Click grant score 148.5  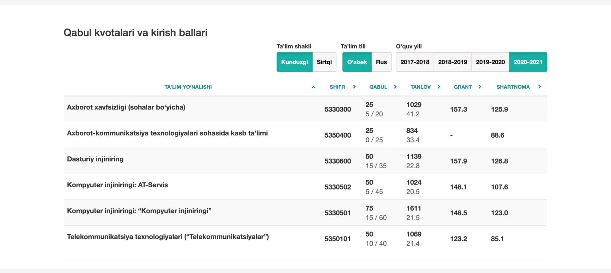tap(459, 213)
